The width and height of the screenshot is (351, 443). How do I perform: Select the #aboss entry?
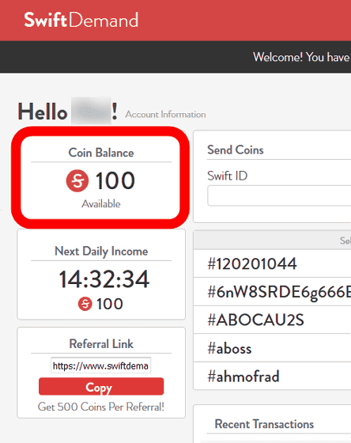(272, 348)
